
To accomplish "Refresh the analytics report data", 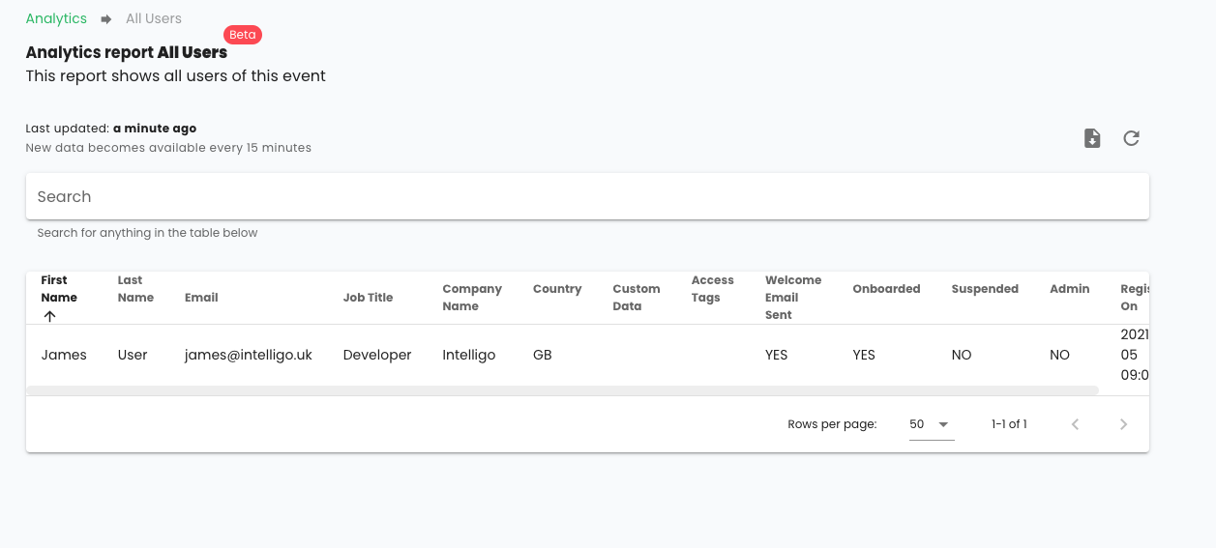I will [x=1131, y=138].
